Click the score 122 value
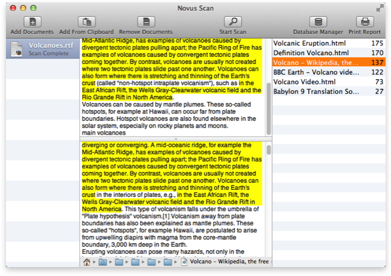This screenshot has width=391, height=276. (377, 72)
